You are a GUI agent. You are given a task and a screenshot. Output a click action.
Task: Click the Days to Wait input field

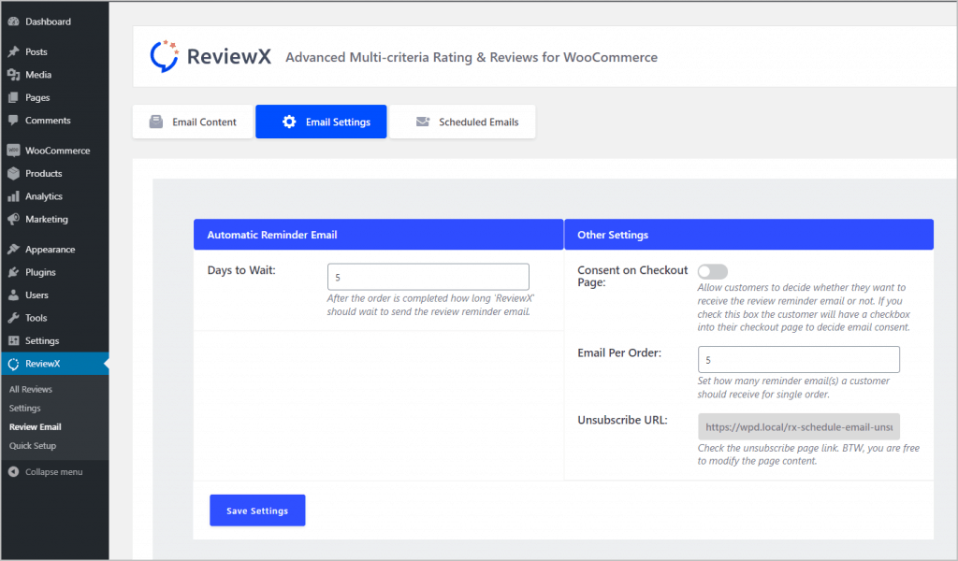pos(428,277)
